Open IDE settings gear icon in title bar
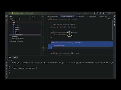Viewport: 121px width, 90px height. [104, 13]
